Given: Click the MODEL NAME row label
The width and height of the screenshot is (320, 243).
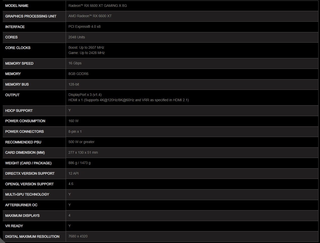Looking at the screenshot, I should (x=17, y=6).
